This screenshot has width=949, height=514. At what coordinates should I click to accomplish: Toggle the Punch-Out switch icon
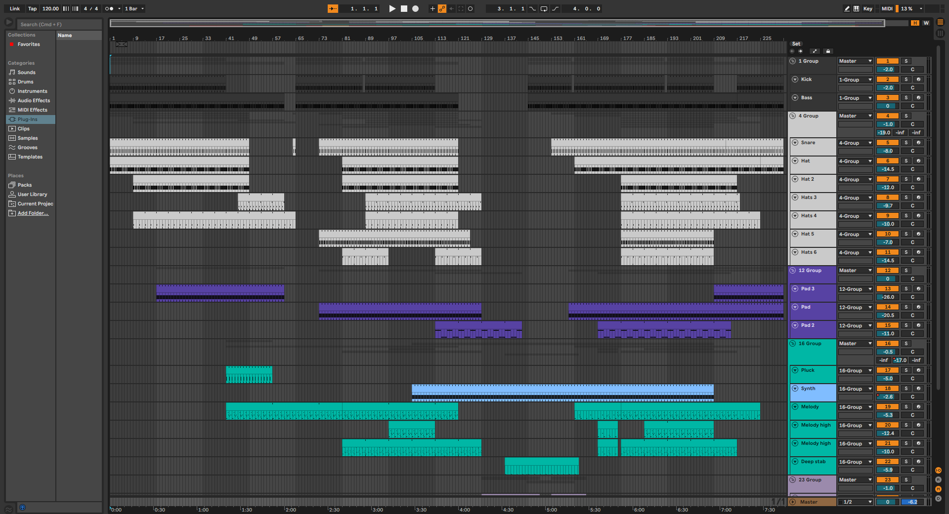pos(556,8)
